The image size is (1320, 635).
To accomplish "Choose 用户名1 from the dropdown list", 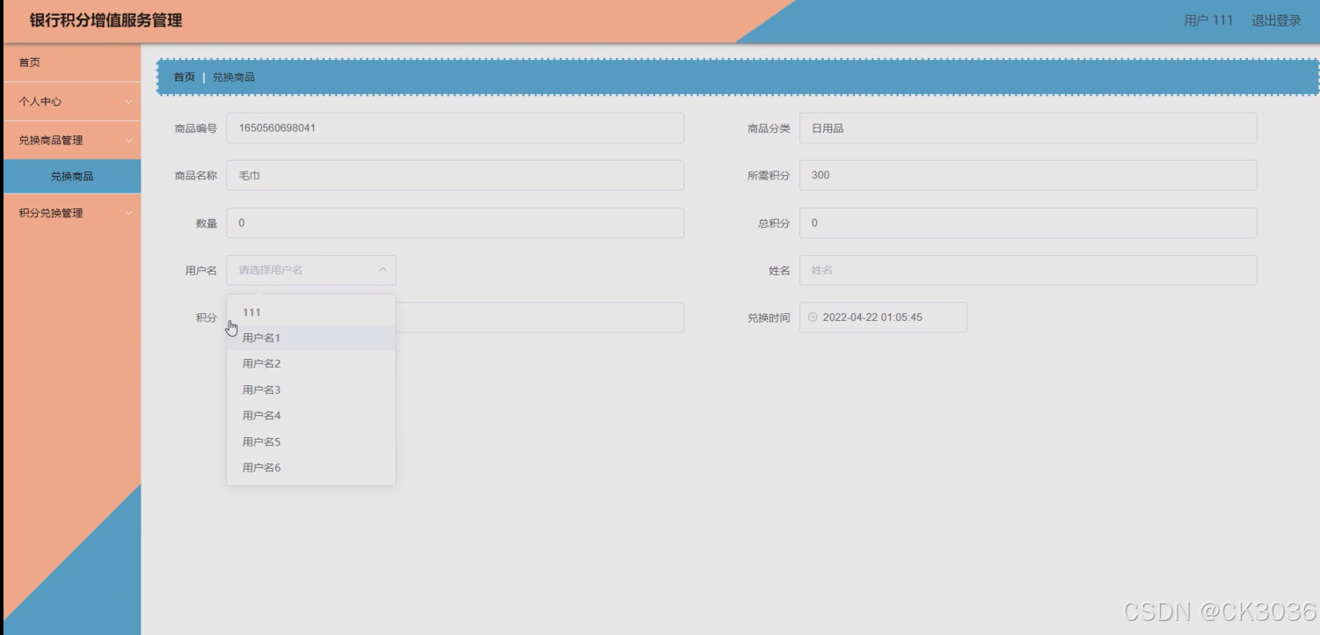I will pos(310,338).
